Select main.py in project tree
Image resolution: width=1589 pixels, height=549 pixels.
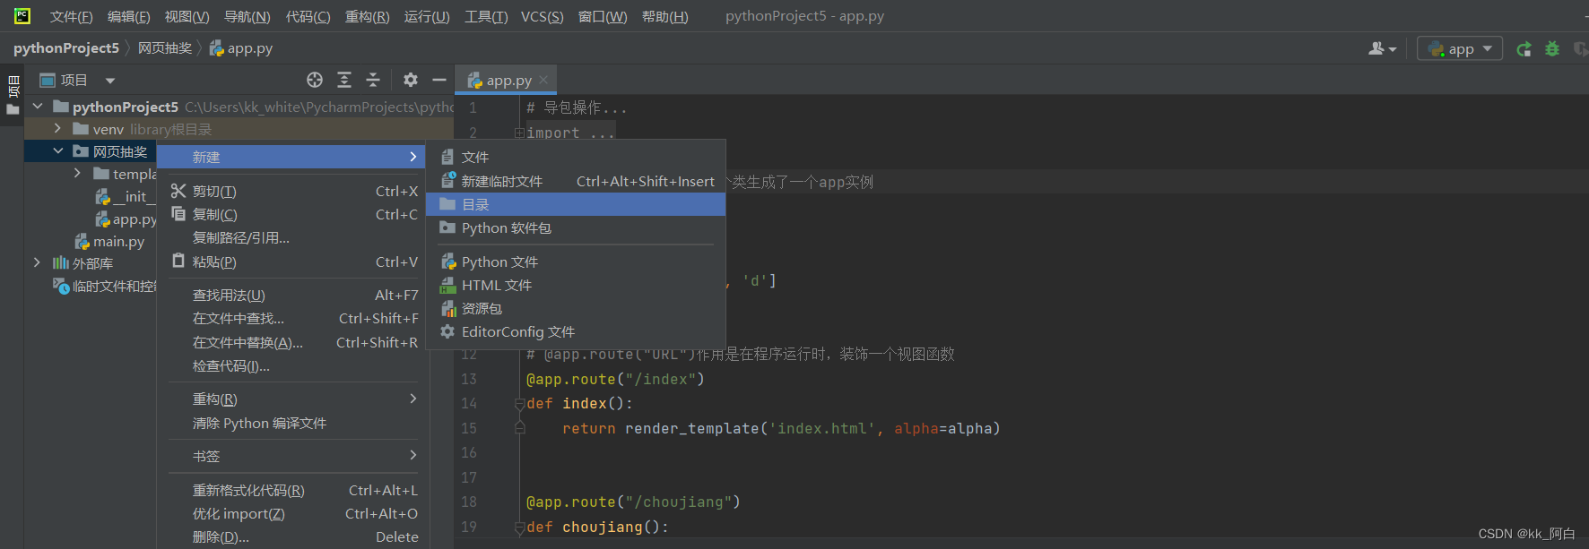point(109,242)
